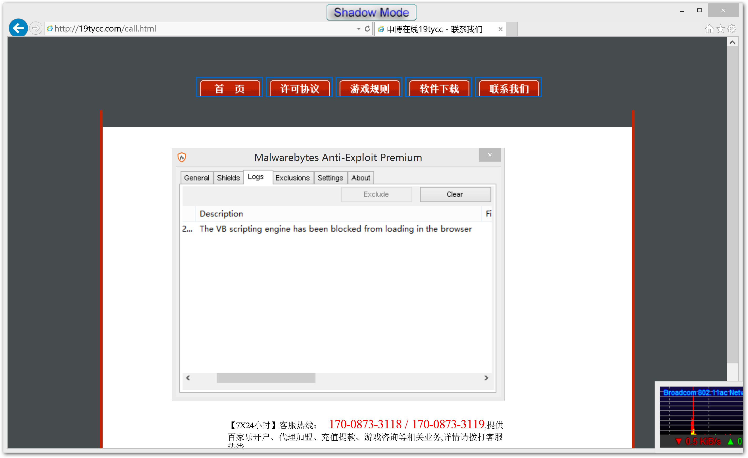This screenshot has width=748, height=458.
Task: Click the page vertical scrollbar up arrow
Action: click(x=732, y=42)
